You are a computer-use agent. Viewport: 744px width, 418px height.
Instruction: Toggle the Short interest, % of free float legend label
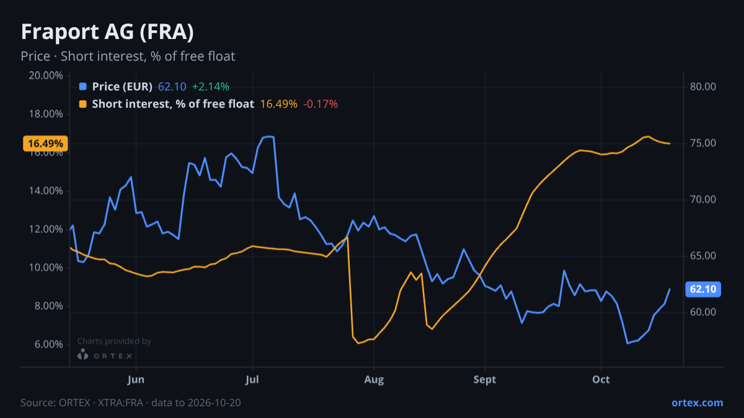(173, 104)
